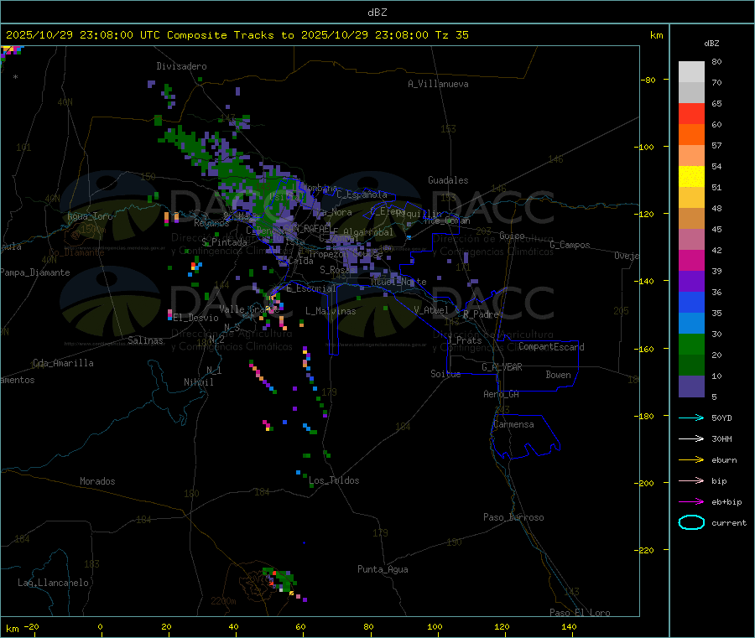Click the orange swatch between dBZ labels 60 and 57

tap(691, 135)
